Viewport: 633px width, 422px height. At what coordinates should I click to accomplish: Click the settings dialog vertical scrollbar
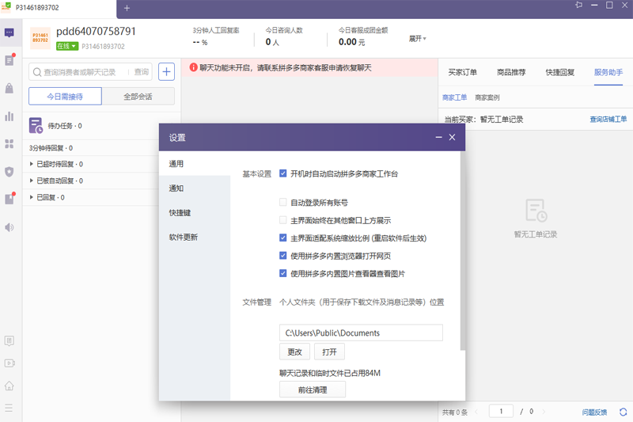point(462,253)
